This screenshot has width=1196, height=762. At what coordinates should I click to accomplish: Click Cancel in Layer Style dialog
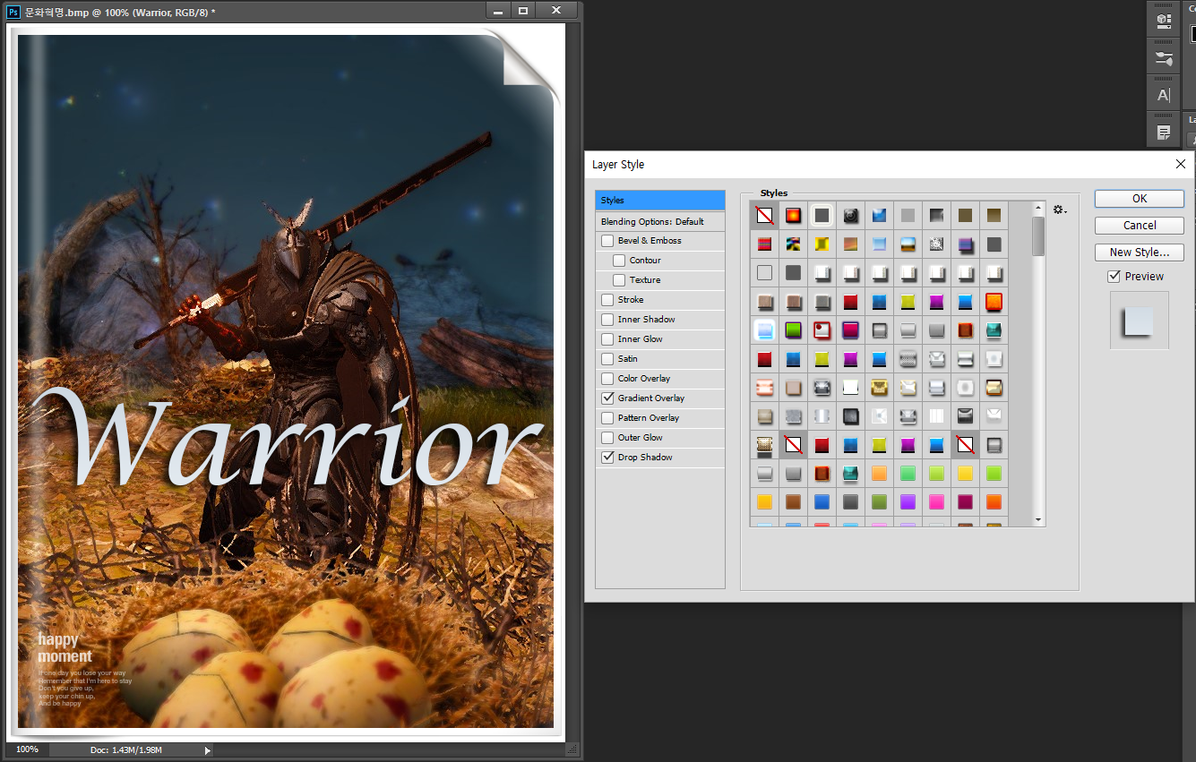point(1140,226)
